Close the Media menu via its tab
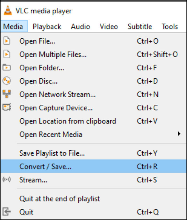 [13, 26]
